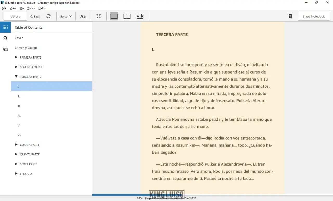
Task: Open the File menu
Action: (x=4, y=8)
